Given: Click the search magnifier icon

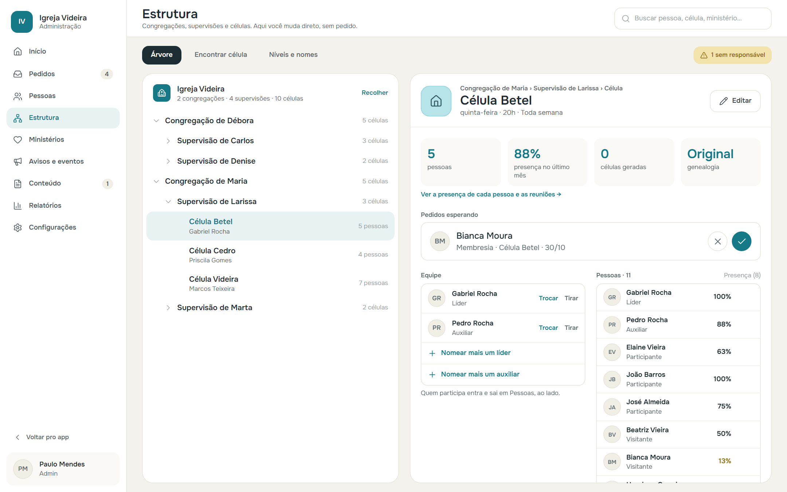Looking at the screenshot, I should (626, 19).
